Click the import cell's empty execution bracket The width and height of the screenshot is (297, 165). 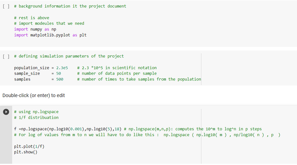click(6, 6)
